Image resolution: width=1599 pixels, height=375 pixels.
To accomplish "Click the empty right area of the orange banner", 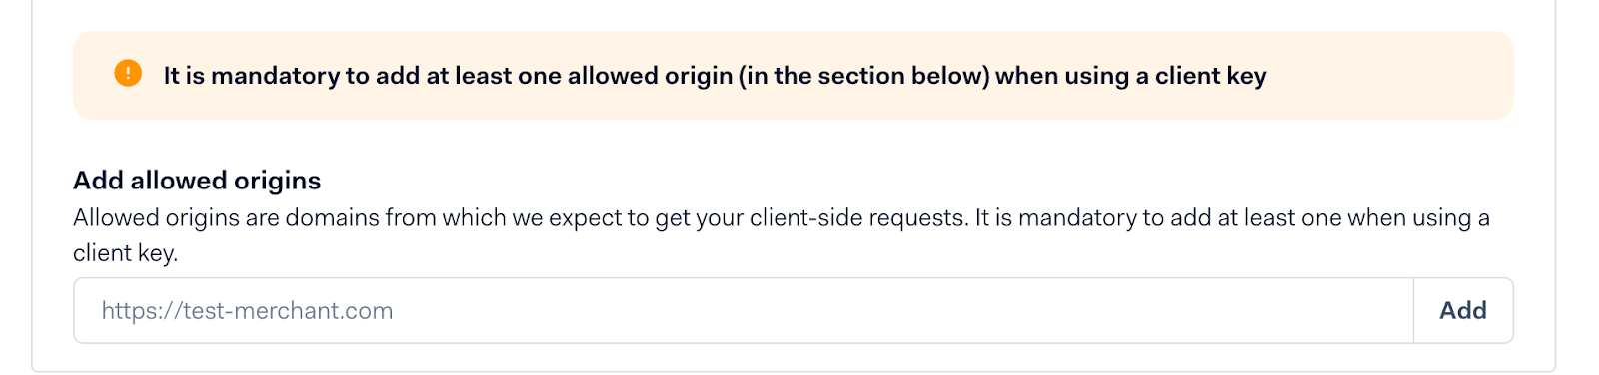I will coord(1389,76).
